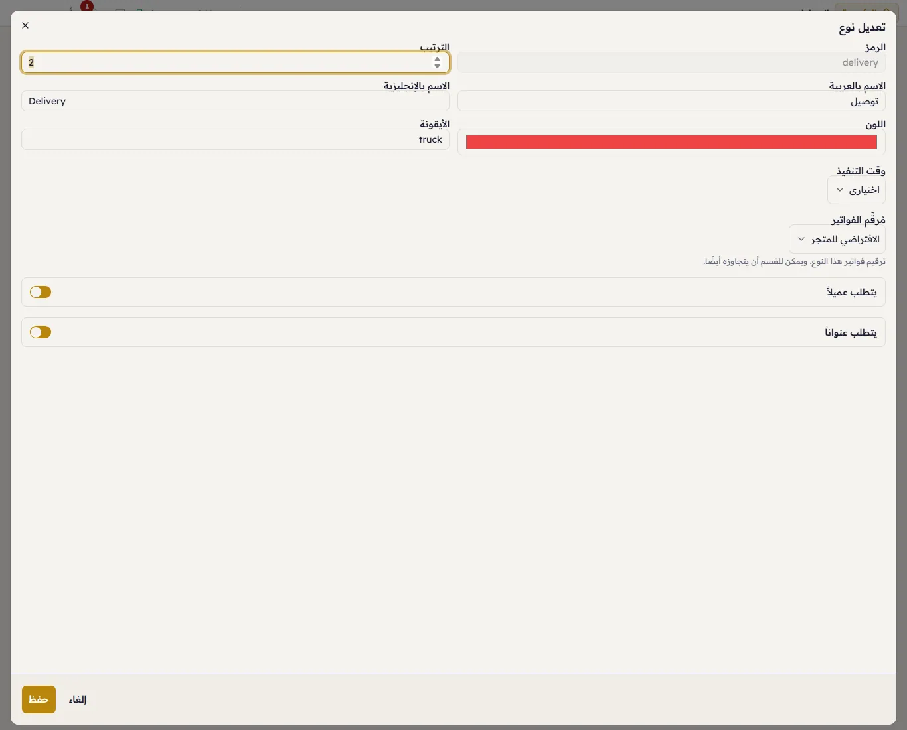Click the disabled الرمز field showing delivery

pyautogui.click(x=671, y=62)
